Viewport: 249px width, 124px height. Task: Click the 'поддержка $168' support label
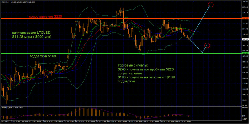pyautogui.click(x=43, y=56)
